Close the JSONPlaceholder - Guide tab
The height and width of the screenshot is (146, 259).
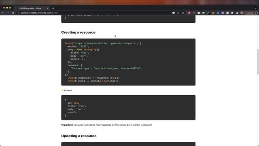47,8
